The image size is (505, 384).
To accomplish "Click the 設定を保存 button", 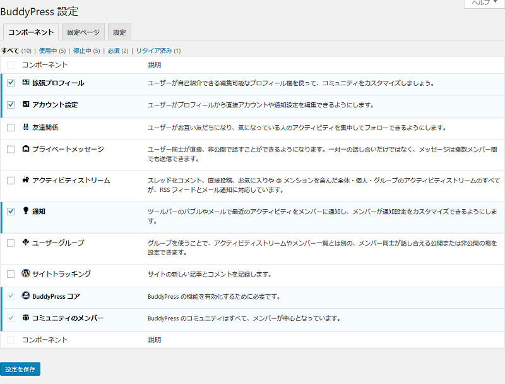I will point(20,369).
